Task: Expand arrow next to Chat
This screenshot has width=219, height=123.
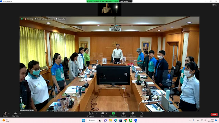Action: [106, 113]
